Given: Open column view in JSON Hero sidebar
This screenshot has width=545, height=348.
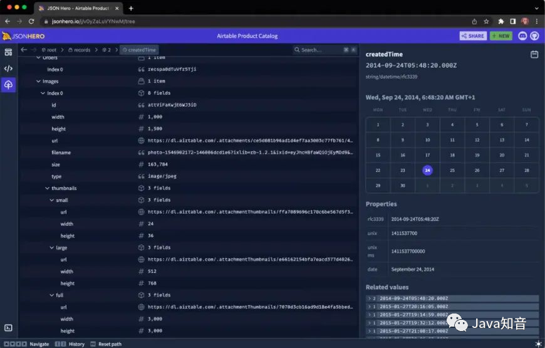Looking at the screenshot, I should [8, 53].
